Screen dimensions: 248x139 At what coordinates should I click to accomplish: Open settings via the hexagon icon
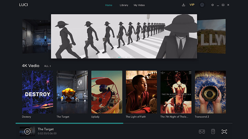tap(212, 5)
